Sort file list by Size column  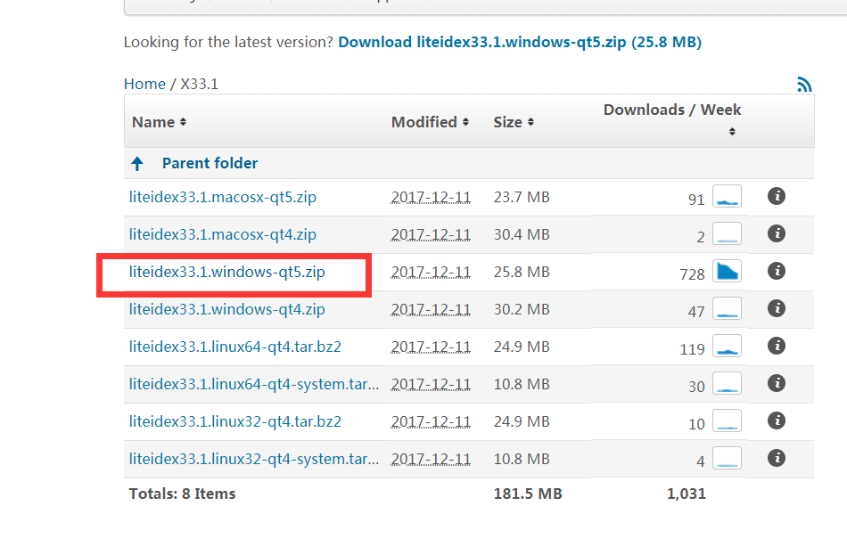tap(514, 122)
